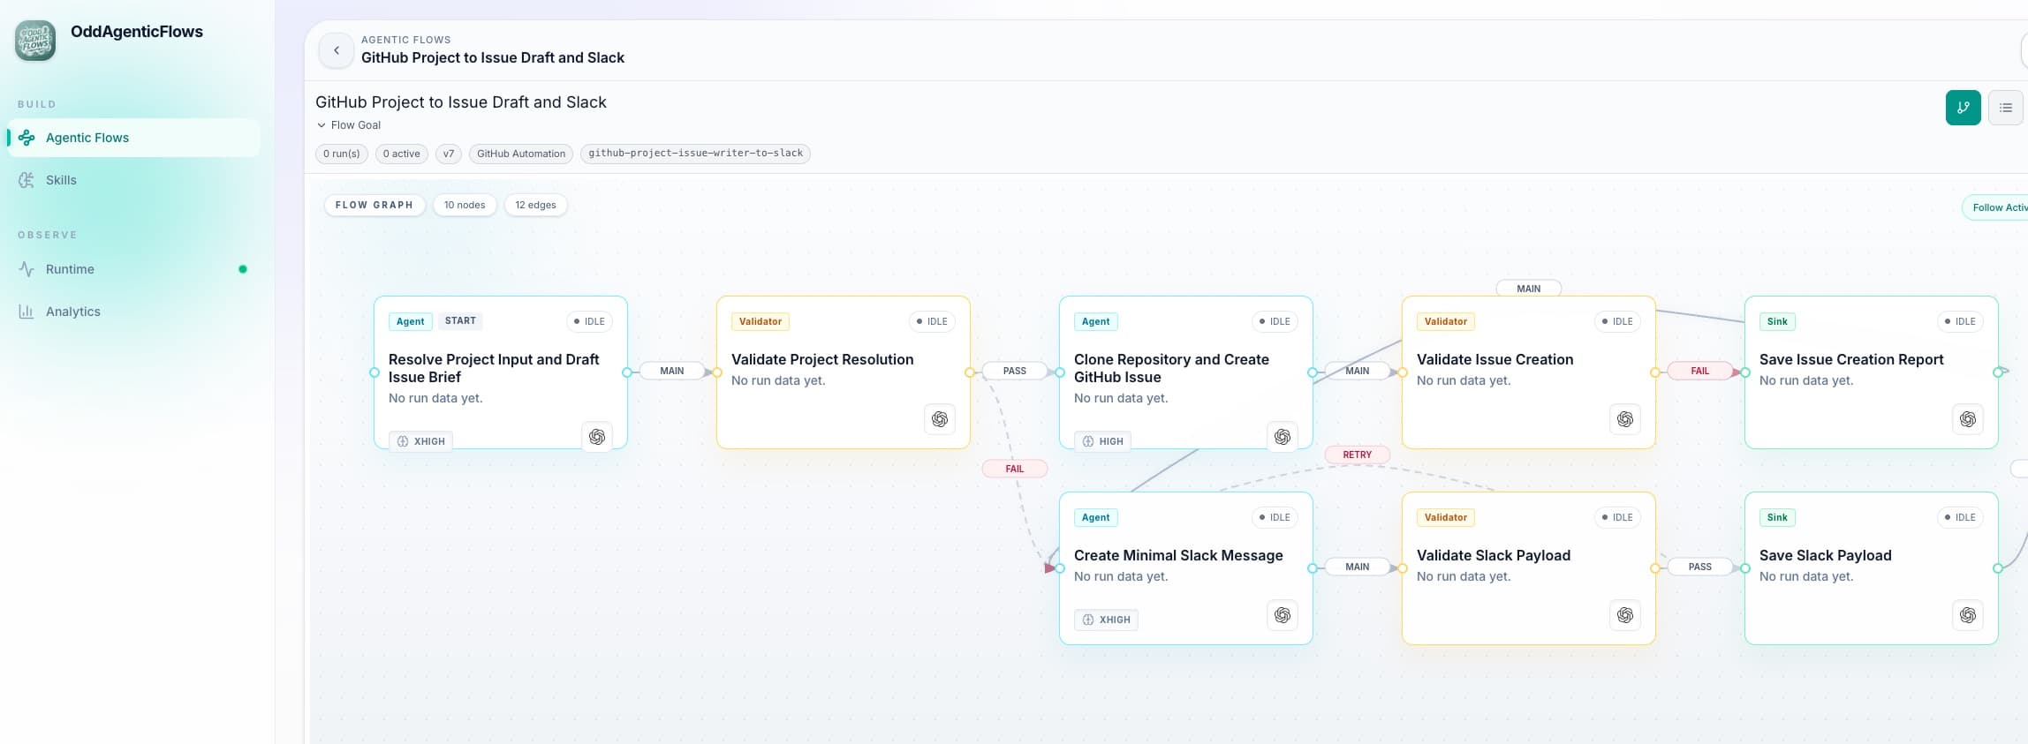This screenshot has width=2028, height=744.
Task: Click the RETRY edge label
Action: pos(1358,455)
